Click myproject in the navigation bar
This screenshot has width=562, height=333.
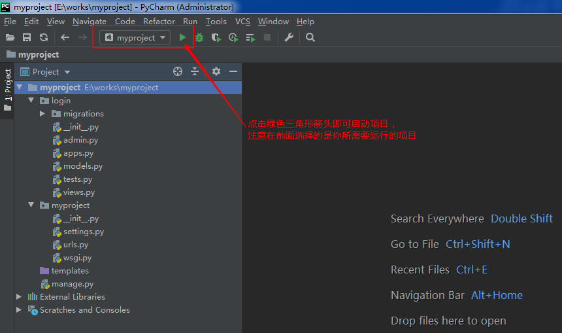pyautogui.click(x=33, y=54)
